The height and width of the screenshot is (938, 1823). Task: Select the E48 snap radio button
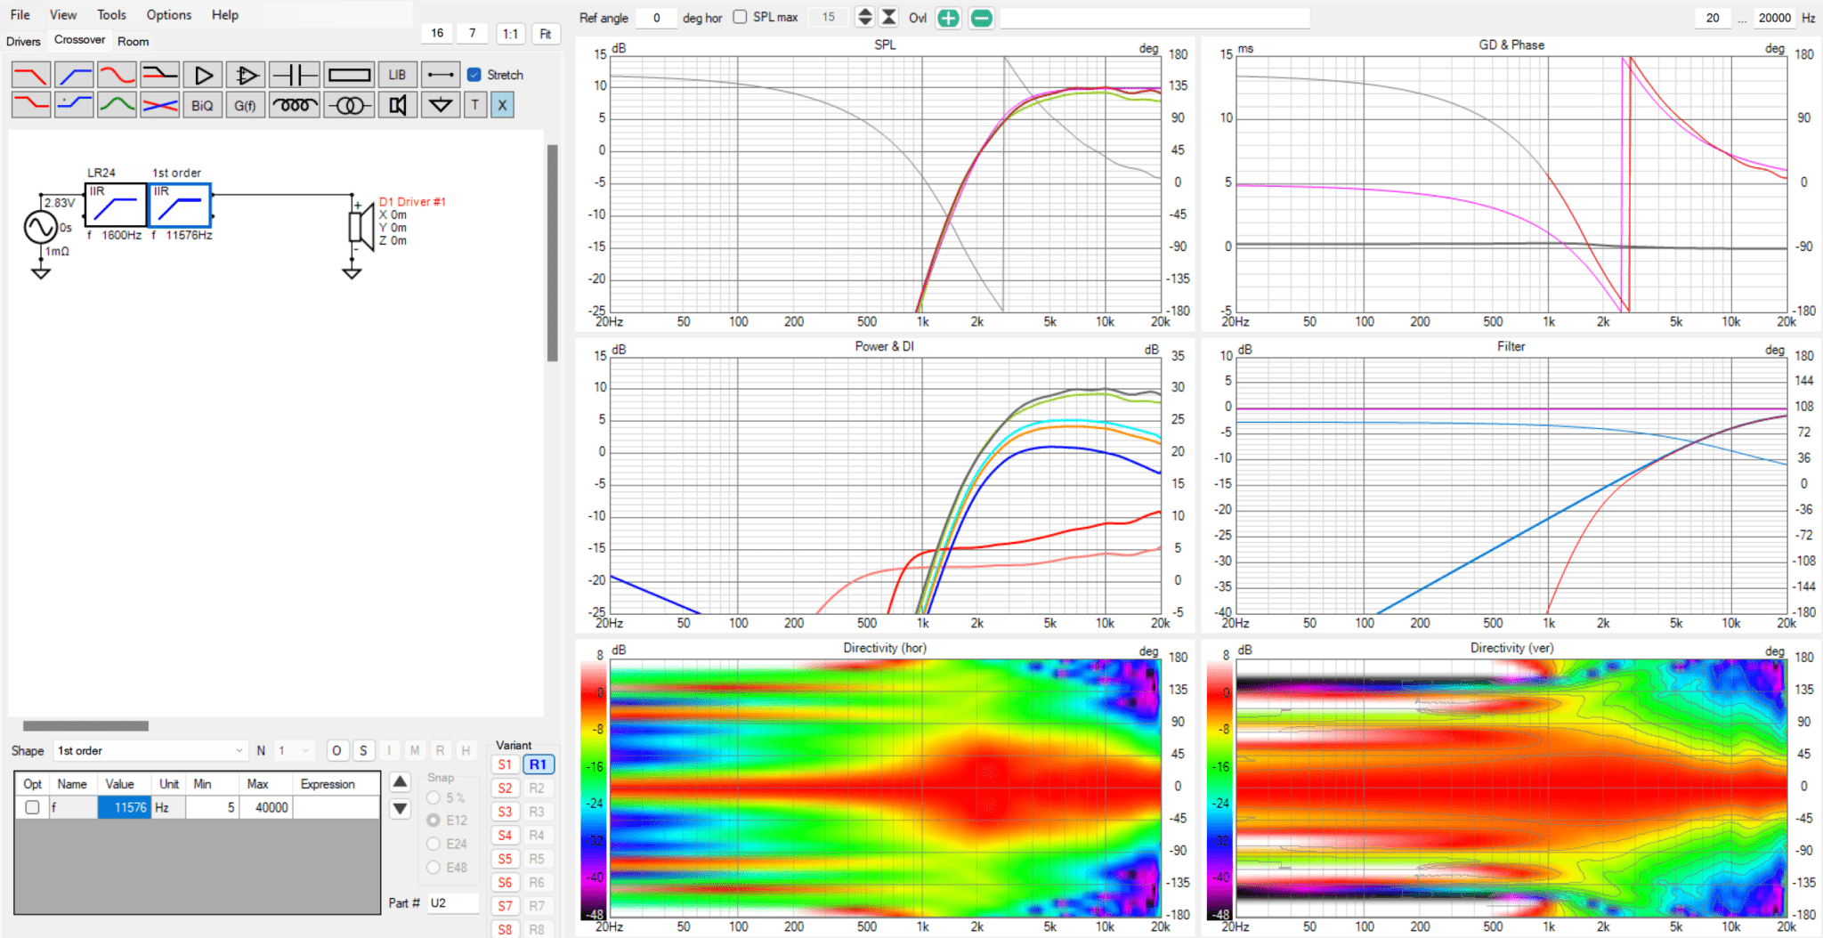click(x=433, y=867)
